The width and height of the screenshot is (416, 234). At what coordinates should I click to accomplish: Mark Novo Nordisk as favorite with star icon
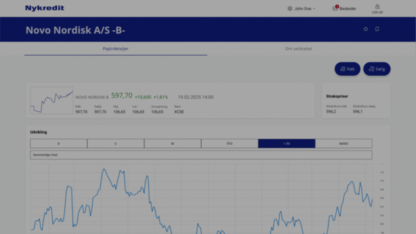pyautogui.click(x=366, y=29)
